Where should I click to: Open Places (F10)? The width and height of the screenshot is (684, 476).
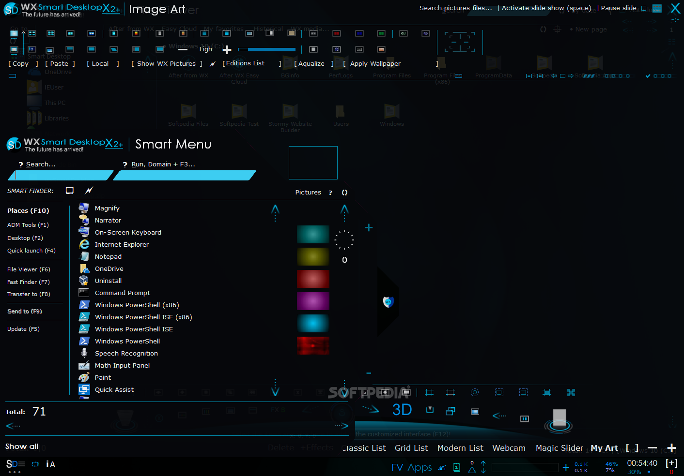click(28, 210)
